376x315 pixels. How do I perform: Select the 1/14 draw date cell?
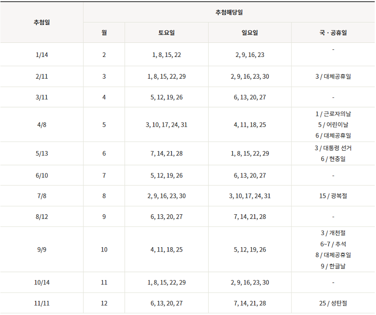(x=41, y=55)
